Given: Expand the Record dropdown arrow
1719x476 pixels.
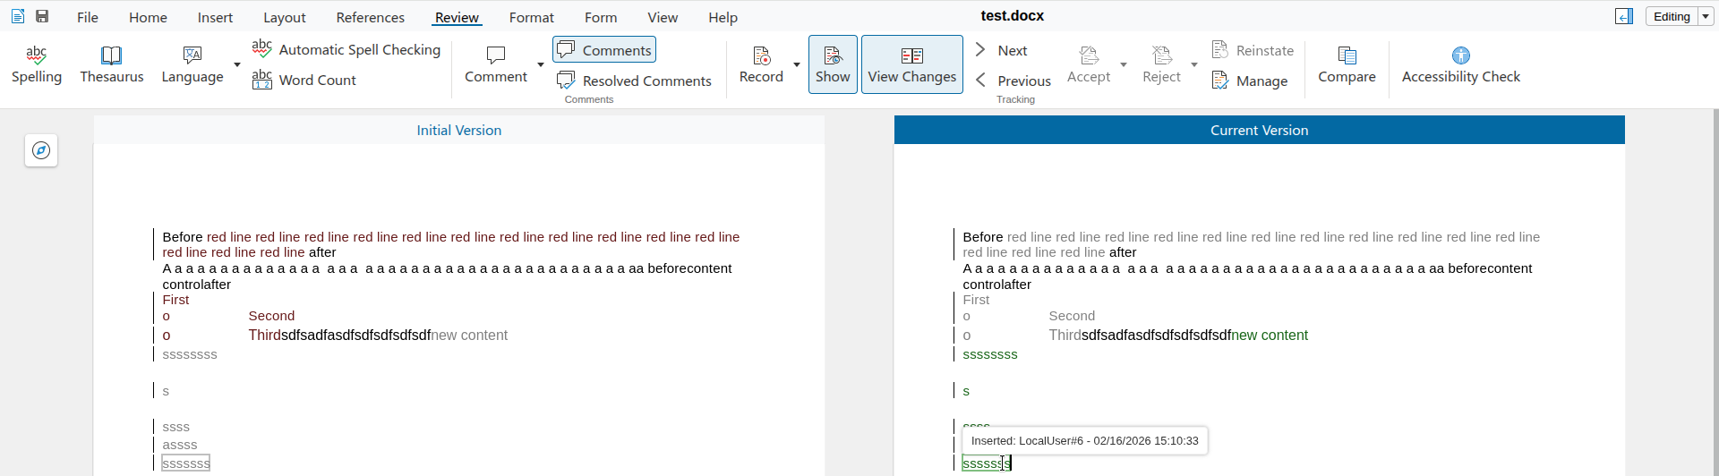Looking at the screenshot, I should (797, 64).
